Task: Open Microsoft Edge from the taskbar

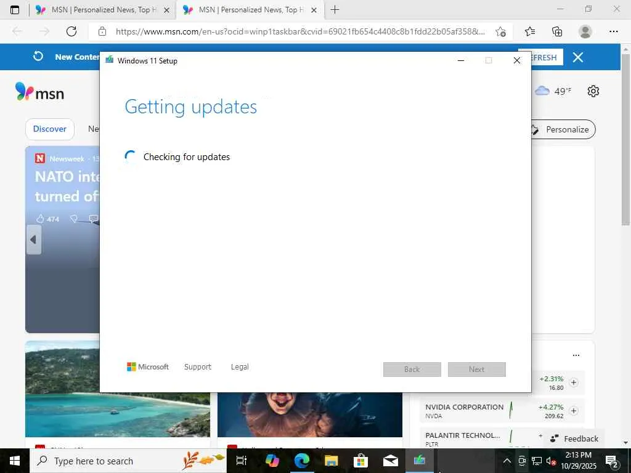Action: [x=302, y=461]
